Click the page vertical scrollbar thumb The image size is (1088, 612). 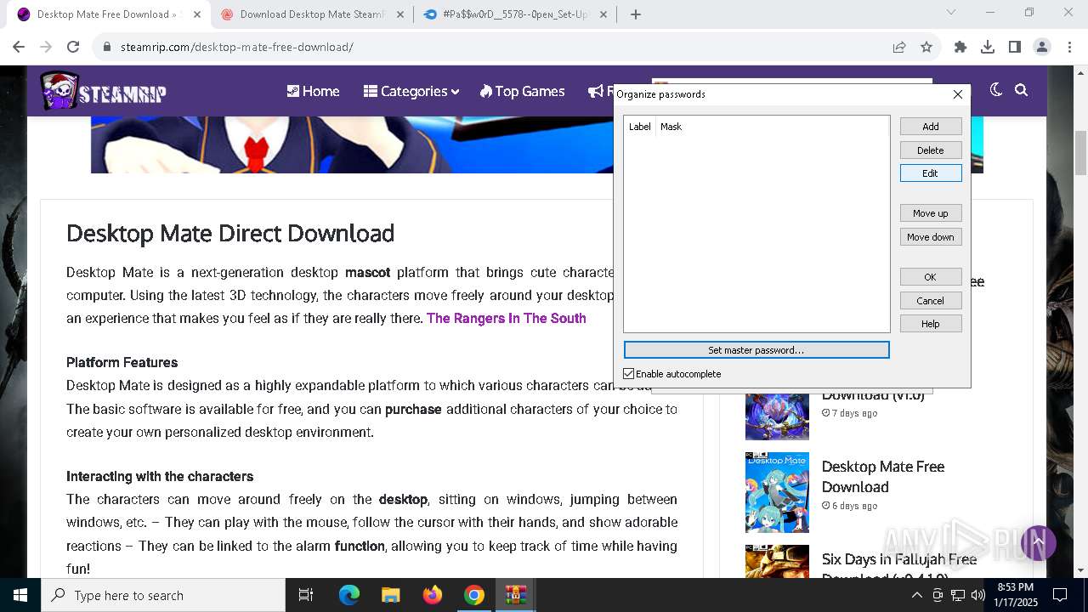click(x=1080, y=154)
